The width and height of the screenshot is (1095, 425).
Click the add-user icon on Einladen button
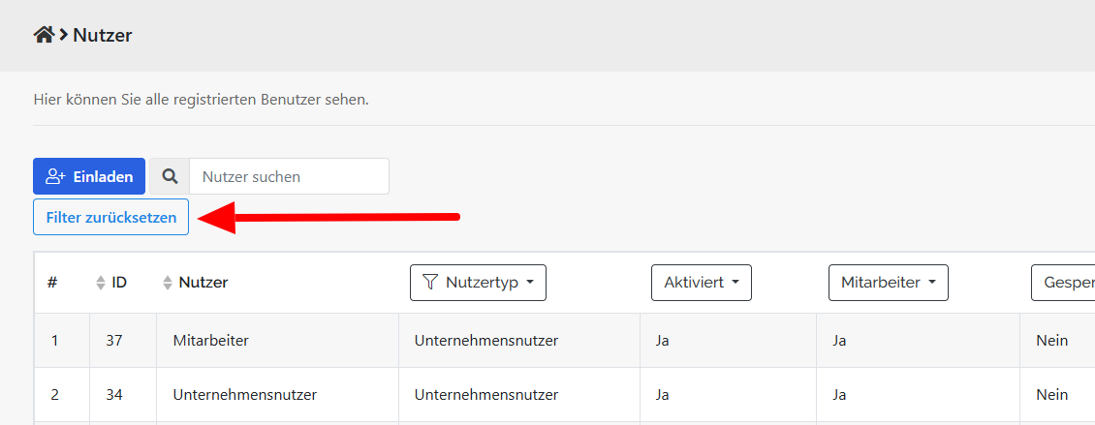point(55,176)
